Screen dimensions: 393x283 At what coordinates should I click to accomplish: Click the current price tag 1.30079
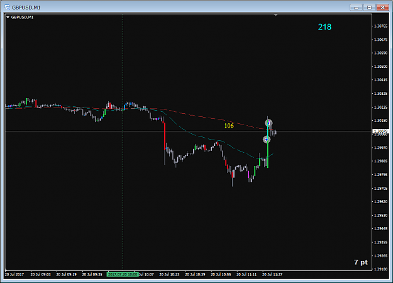click(380, 131)
